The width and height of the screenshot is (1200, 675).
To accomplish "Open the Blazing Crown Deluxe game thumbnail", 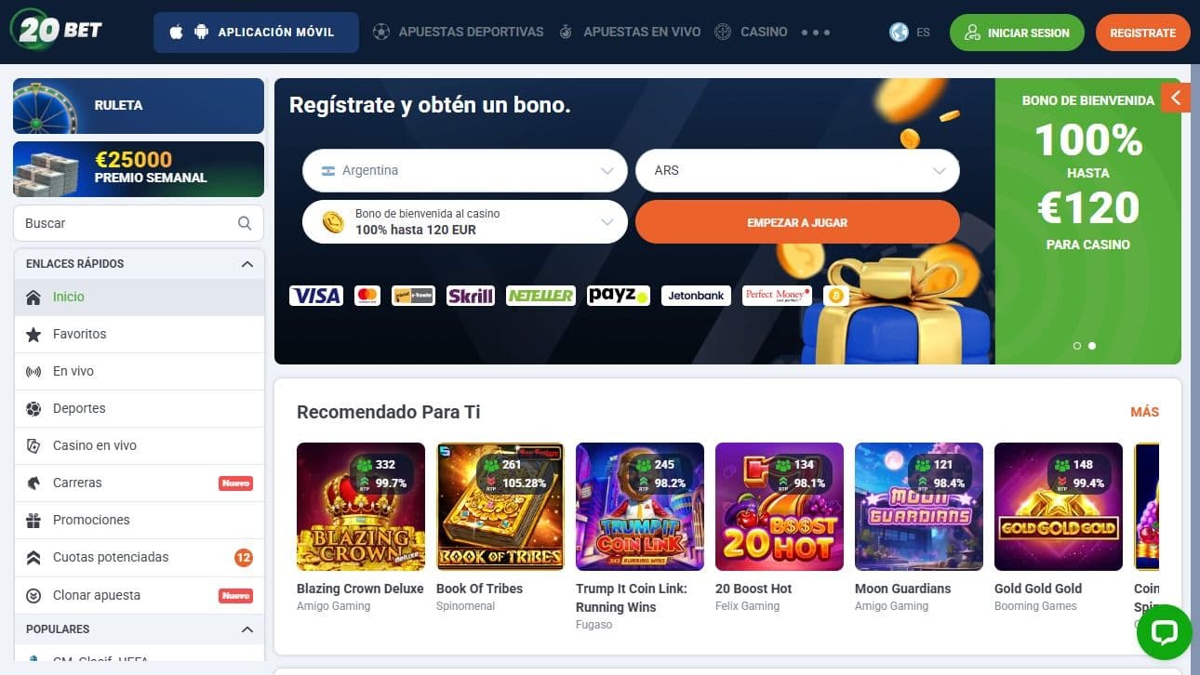I will [x=361, y=507].
